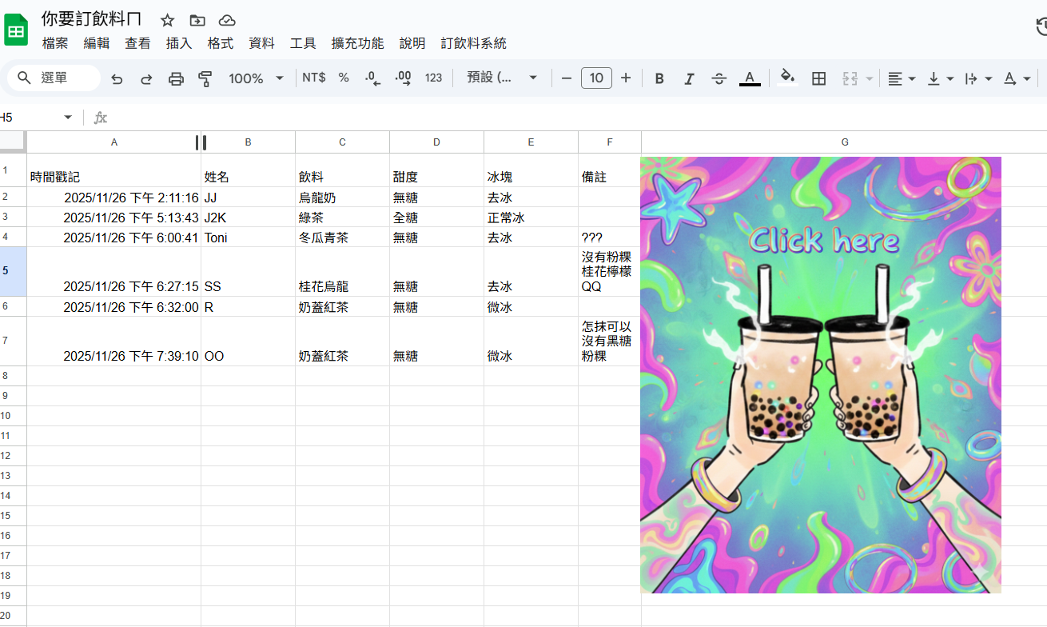The image size is (1047, 627).
Task: Click the move to folder icon
Action: [197, 21]
